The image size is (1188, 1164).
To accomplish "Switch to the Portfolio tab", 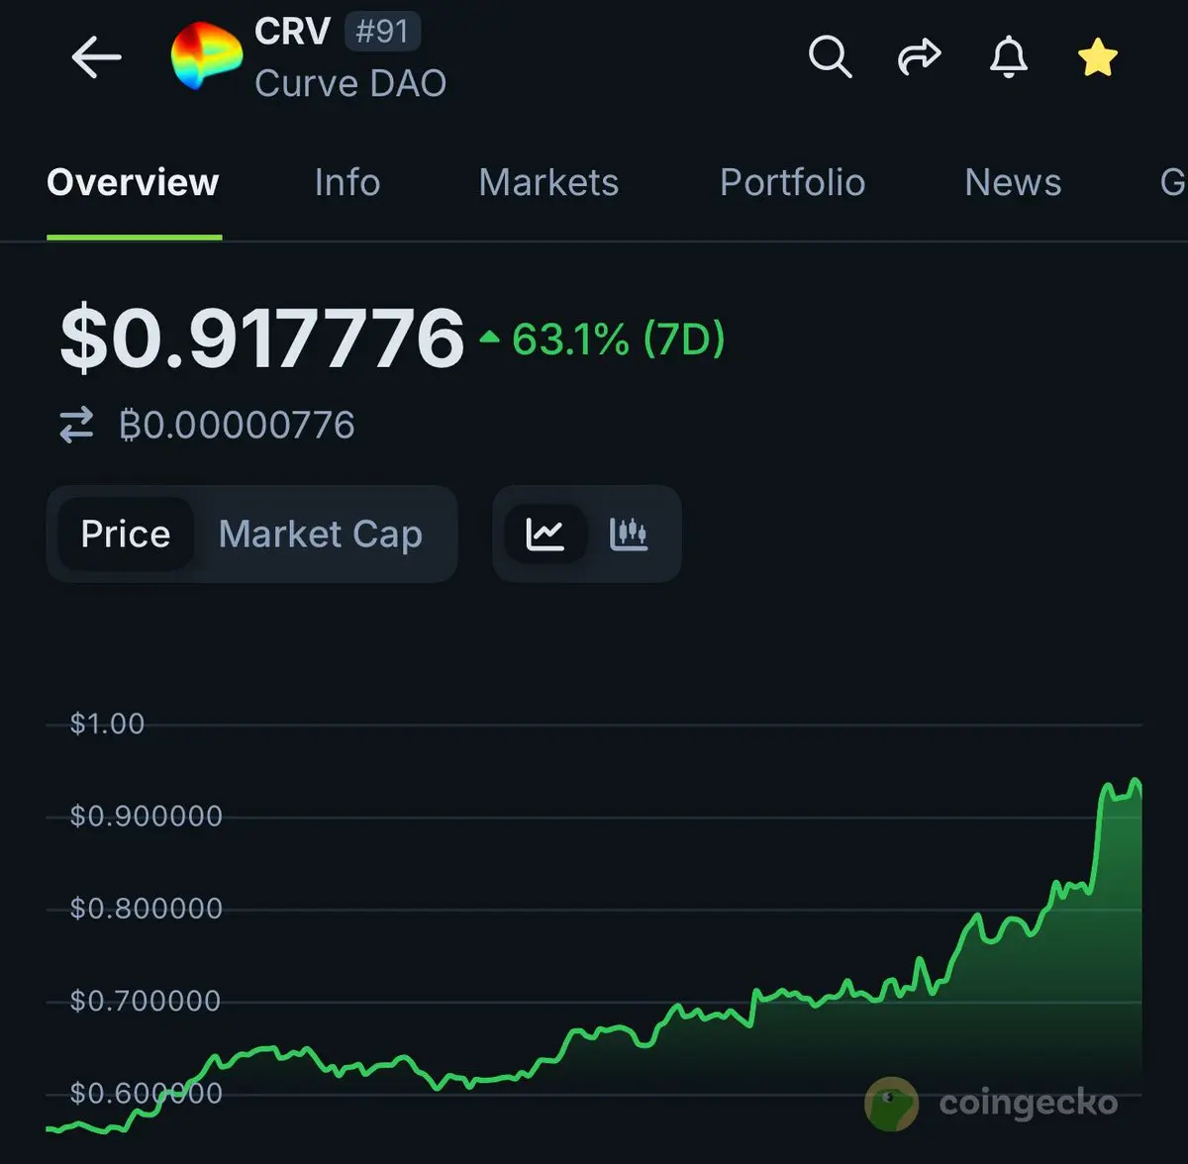I will point(792,182).
